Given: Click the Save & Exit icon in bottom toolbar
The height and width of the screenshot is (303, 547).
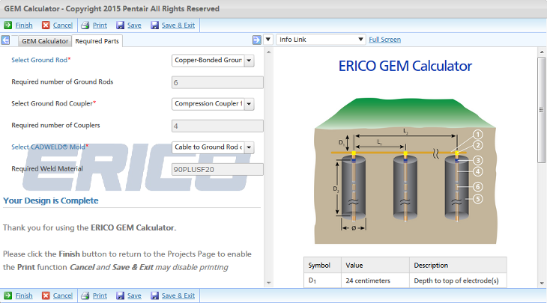Looking at the screenshot, I should (154, 296).
